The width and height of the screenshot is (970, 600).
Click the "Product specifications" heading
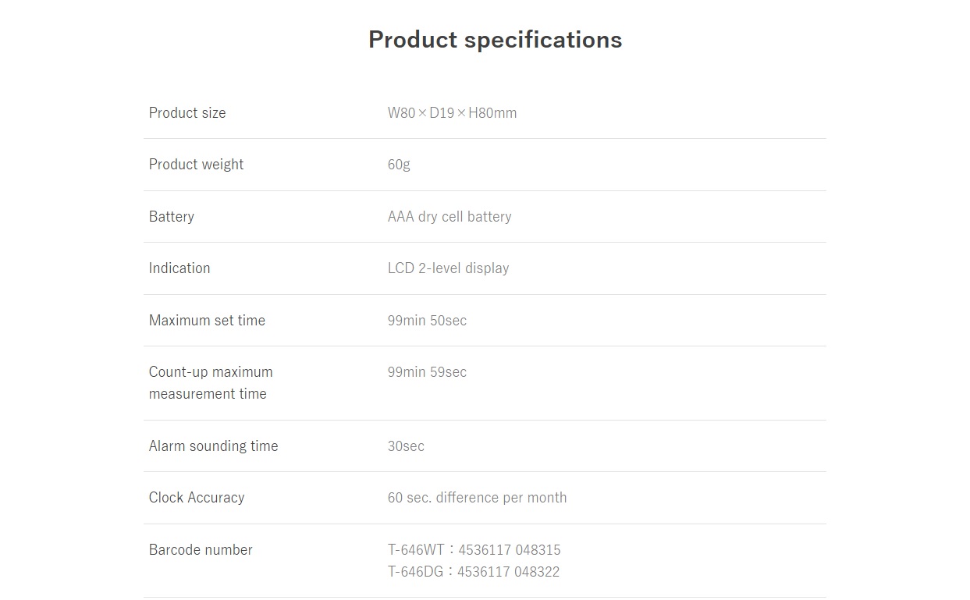click(495, 40)
